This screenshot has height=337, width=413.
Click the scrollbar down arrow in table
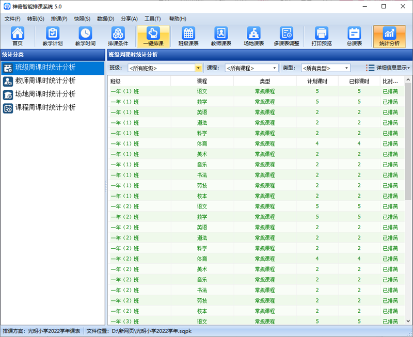(408, 321)
